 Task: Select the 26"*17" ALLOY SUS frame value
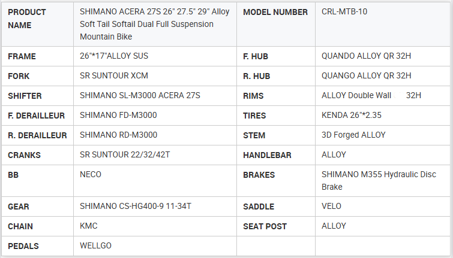tap(114, 56)
